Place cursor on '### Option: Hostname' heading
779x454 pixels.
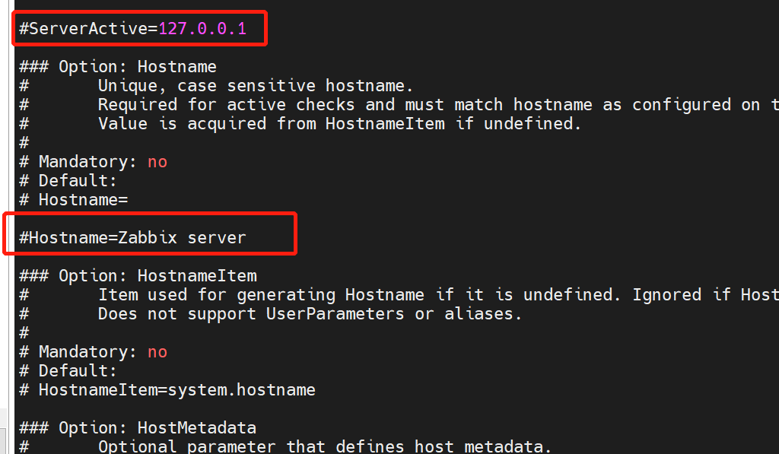coord(118,67)
